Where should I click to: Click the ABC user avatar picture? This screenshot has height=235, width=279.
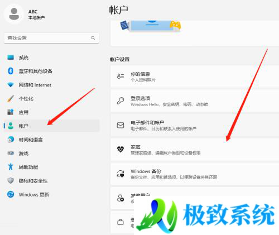14,15
